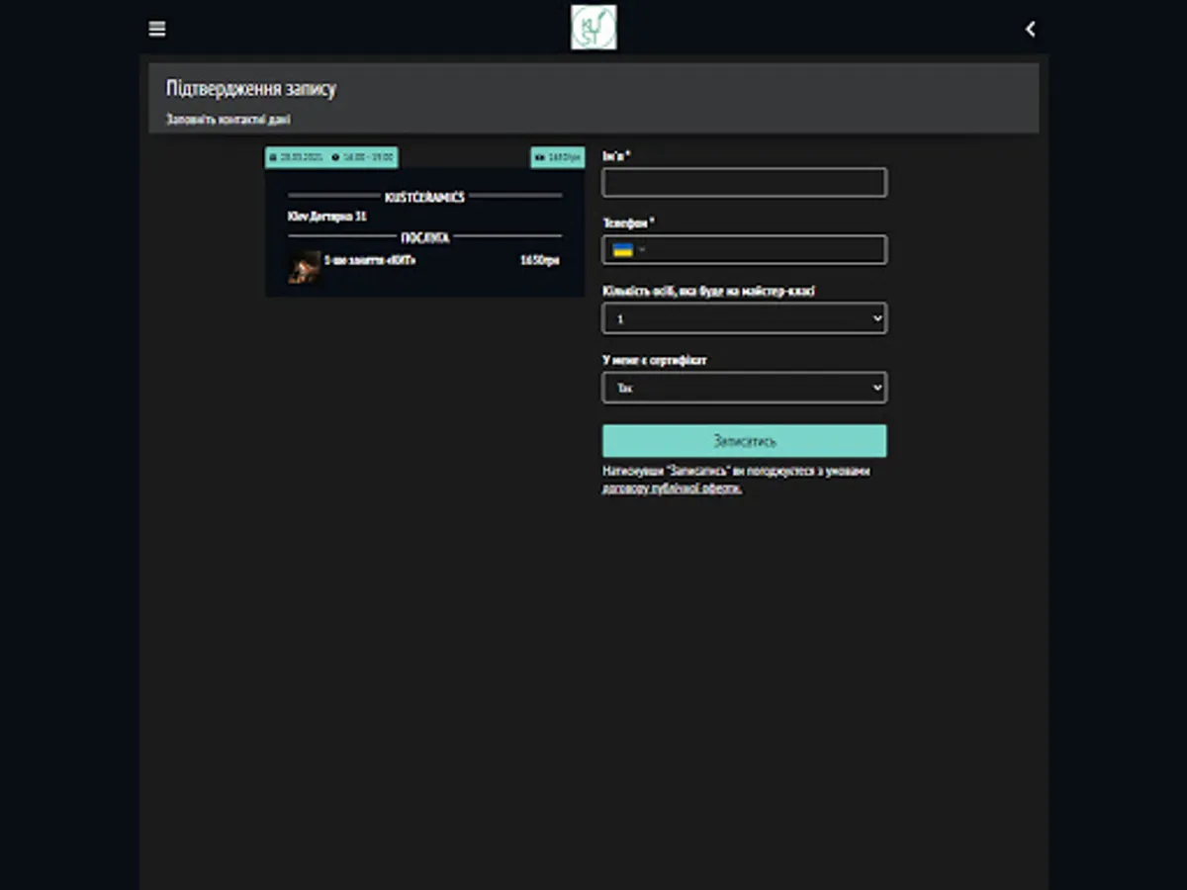The height and width of the screenshot is (890, 1187).
Task: Click the price badge with money icon
Action: click(x=558, y=157)
